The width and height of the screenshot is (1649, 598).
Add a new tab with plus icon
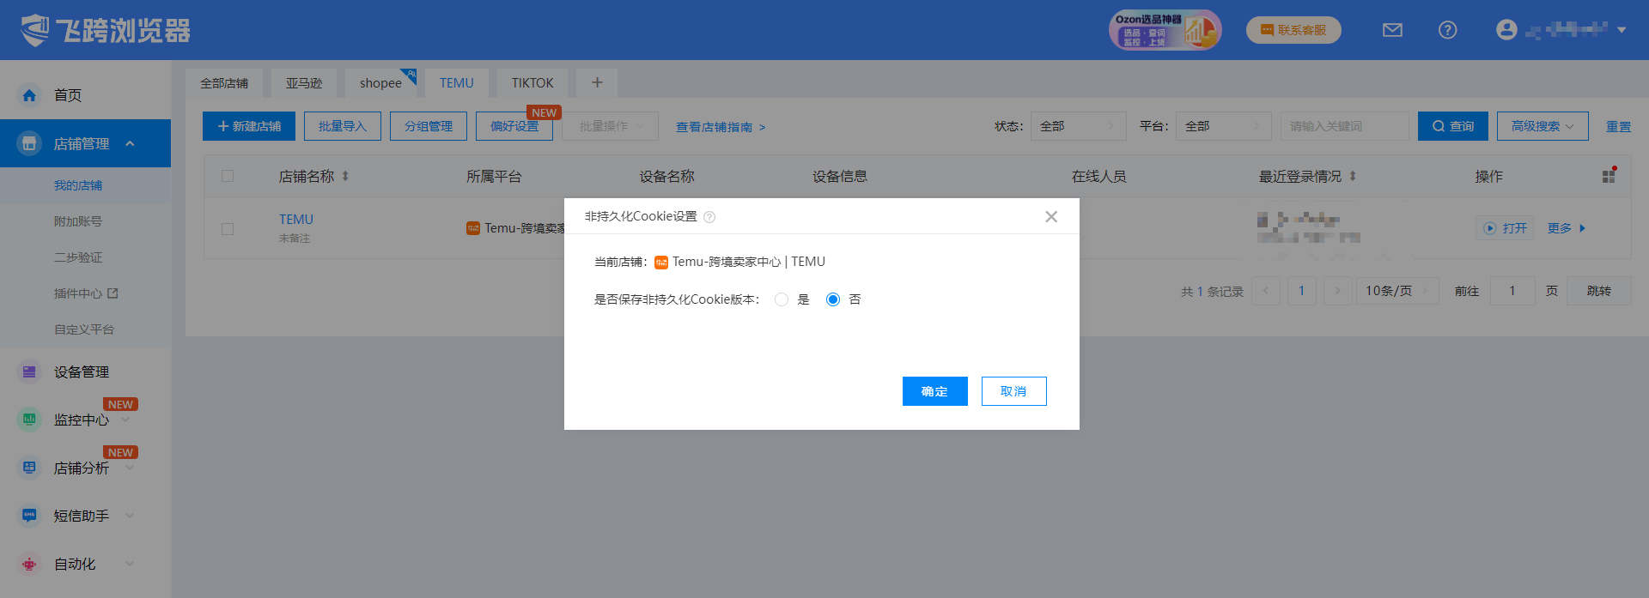[x=597, y=82]
